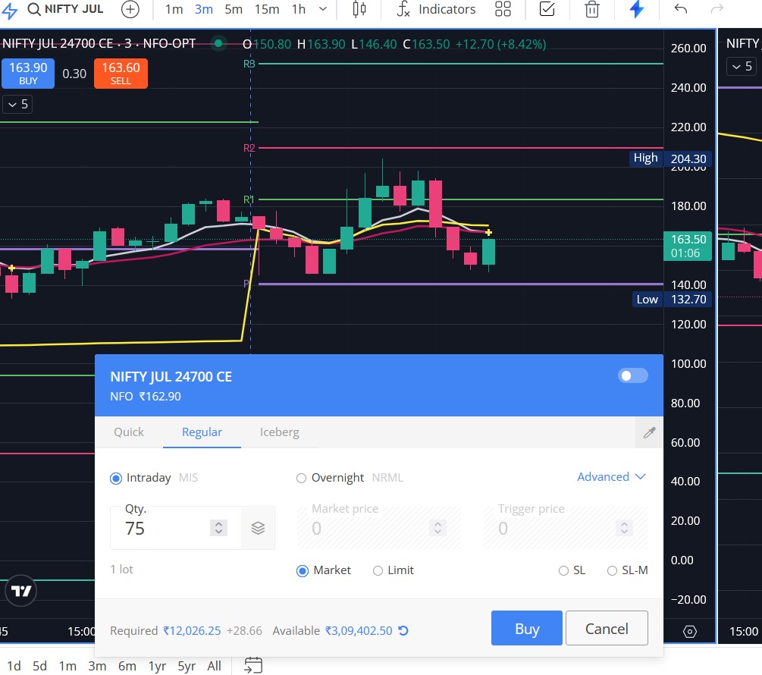The image size is (762, 675).
Task: Adjust quantity using the Qty stepper arrows
Action: click(218, 528)
